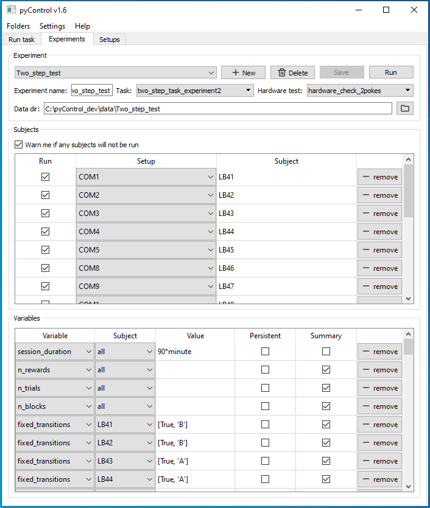Image resolution: width=430 pixels, height=508 pixels.
Task: Remove subject LB45 row
Action: point(379,250)
